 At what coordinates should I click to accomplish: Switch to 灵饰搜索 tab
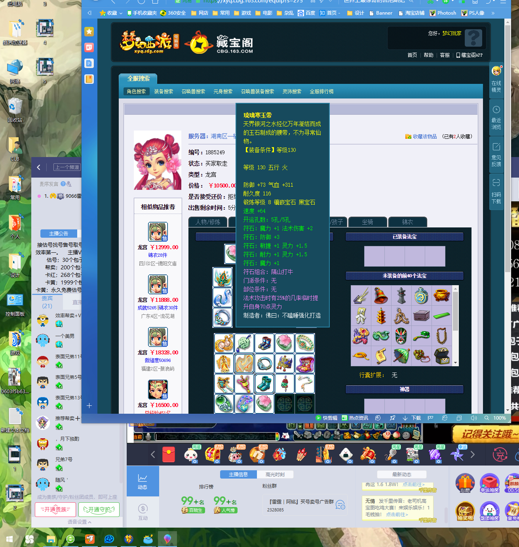292,91
